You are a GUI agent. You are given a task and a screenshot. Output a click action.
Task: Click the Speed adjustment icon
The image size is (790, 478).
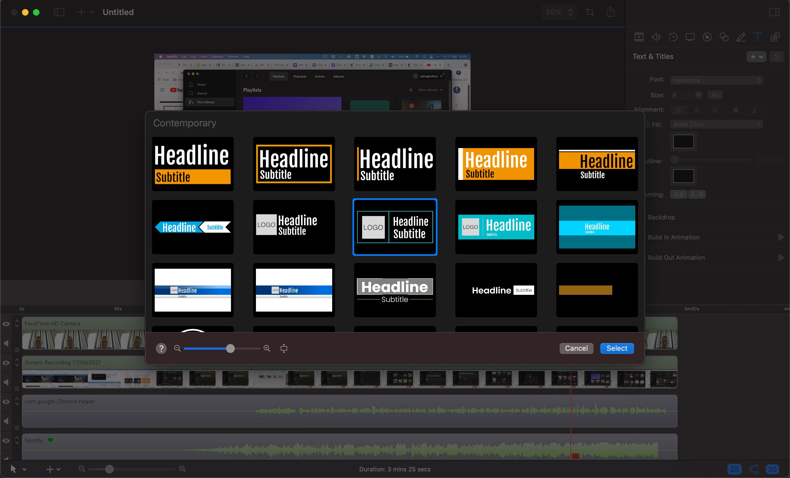673,36
